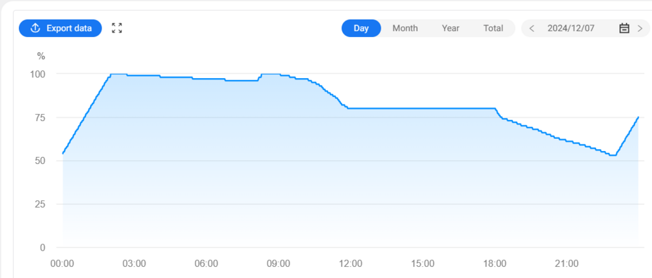Click the 100 label on the percent axis
The image size is (652, 278).
38,74
